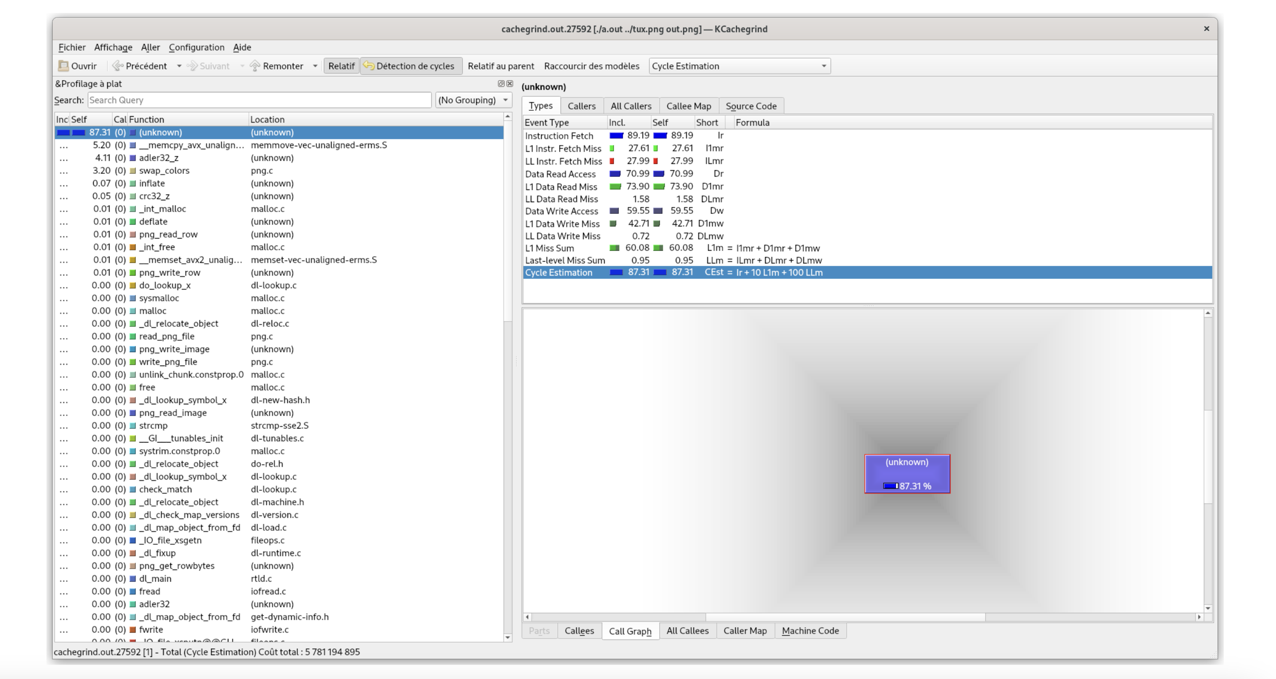This screenshot has width=1276, height=679.
Task: Switch to the All Callees tab
Action: tap(687, 630)
